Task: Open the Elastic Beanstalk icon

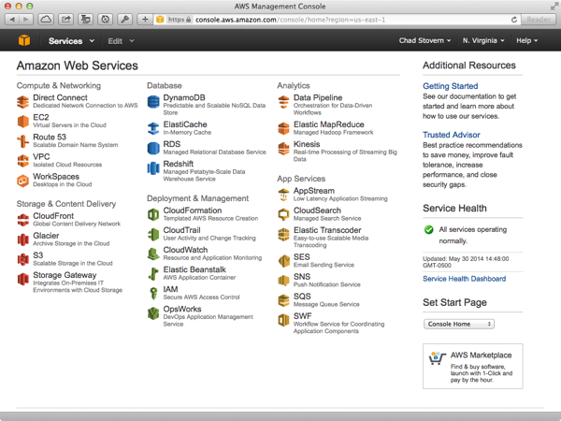Action: click(153, 273)
